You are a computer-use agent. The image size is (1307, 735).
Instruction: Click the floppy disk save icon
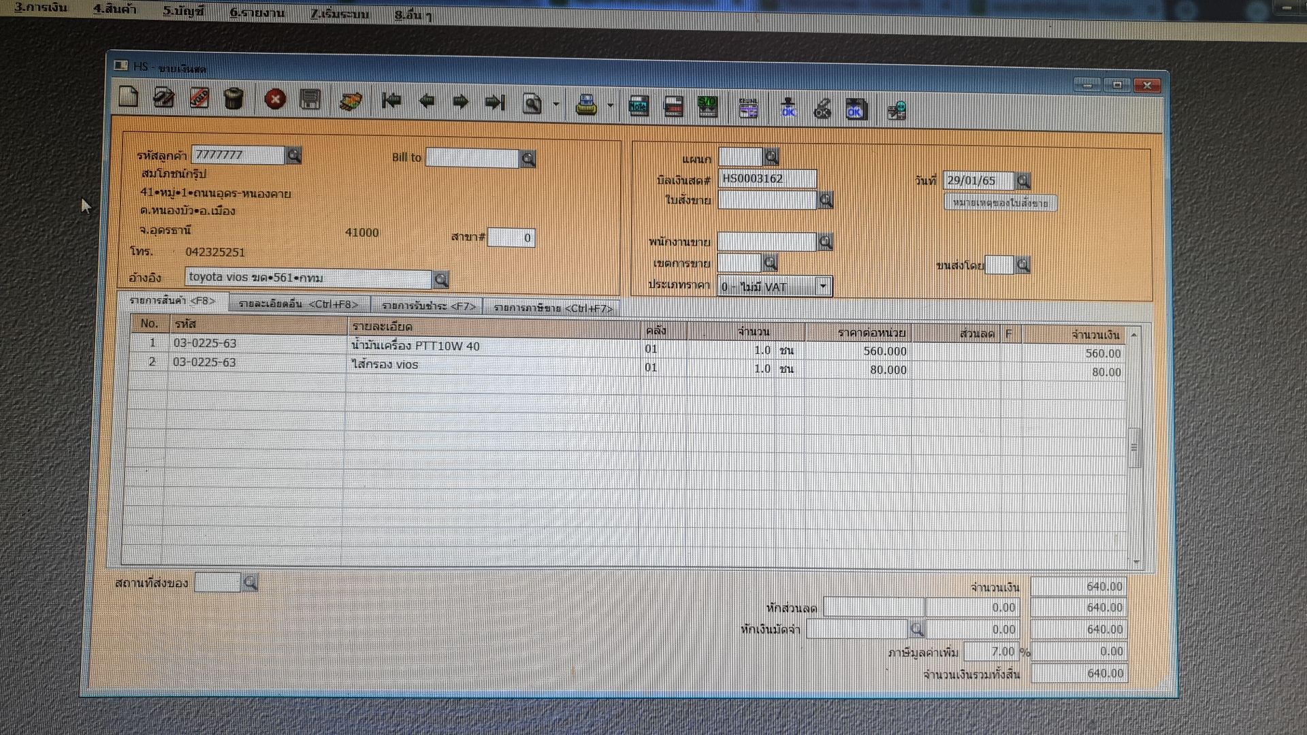click(x=310, y=100)
